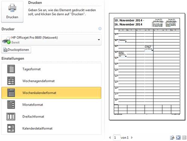
Task: Click the '10. November 2014' preview title
Action: 128,20
